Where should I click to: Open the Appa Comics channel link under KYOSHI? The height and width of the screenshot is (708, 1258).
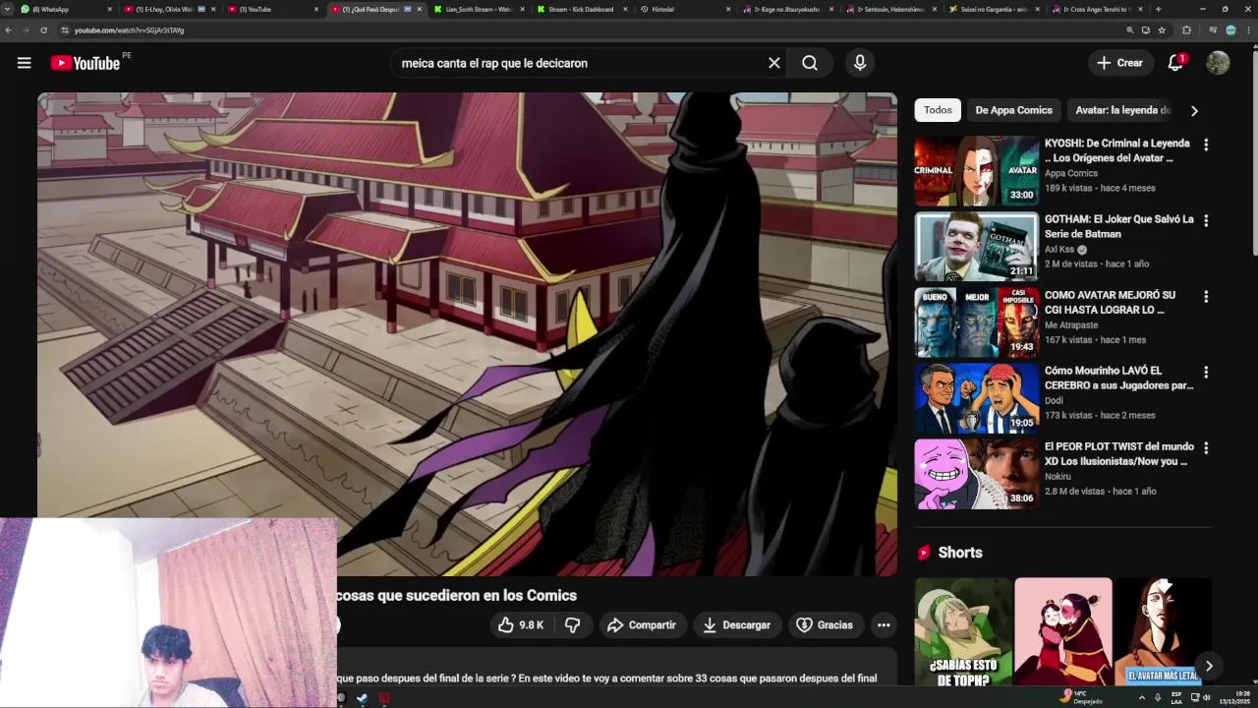click(1070, 173)
